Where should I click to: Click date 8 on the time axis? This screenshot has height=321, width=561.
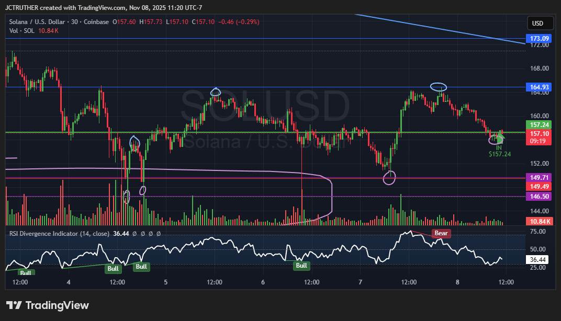(457, 282)
